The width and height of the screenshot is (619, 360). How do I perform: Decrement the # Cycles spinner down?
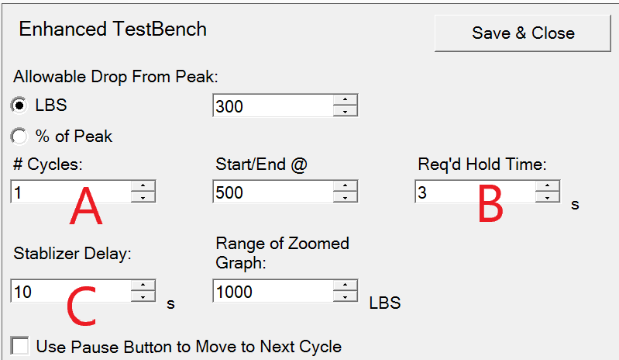click(x=143, y=197)
